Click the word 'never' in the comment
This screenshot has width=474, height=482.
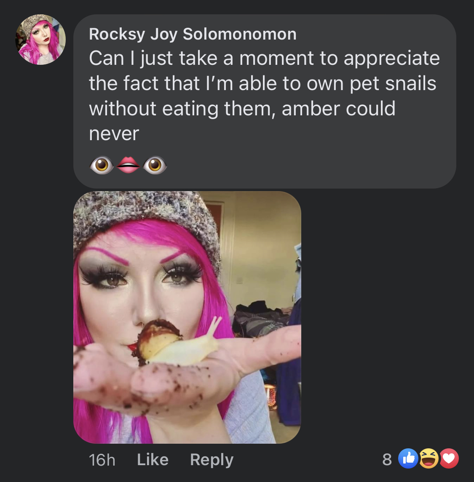(114, 134)
